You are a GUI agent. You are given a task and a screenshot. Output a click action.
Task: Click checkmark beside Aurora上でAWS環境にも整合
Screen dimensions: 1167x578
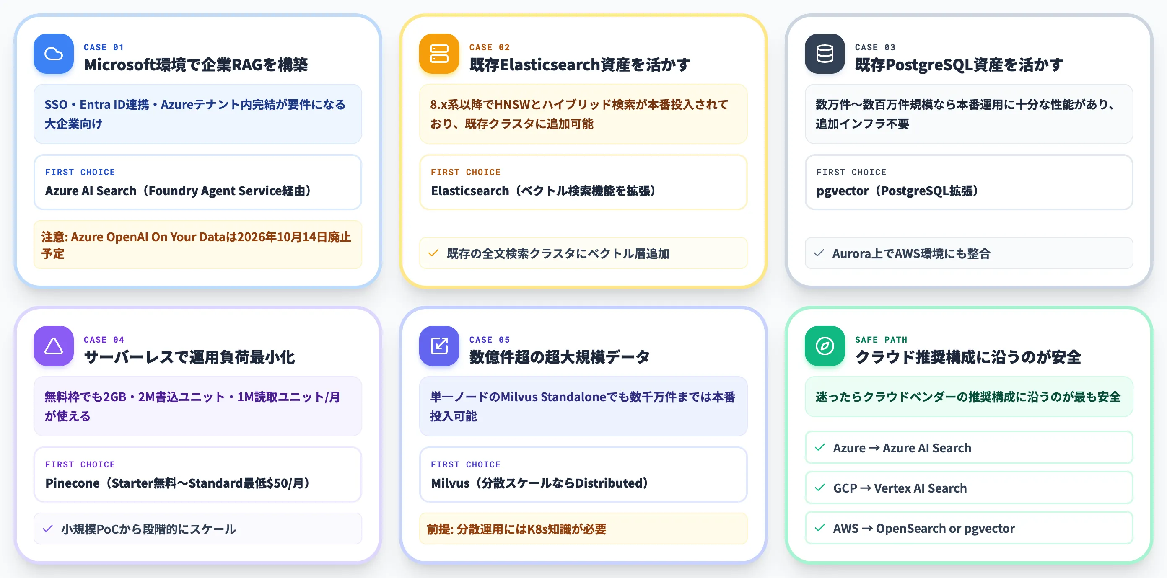(x=819, y=253)
